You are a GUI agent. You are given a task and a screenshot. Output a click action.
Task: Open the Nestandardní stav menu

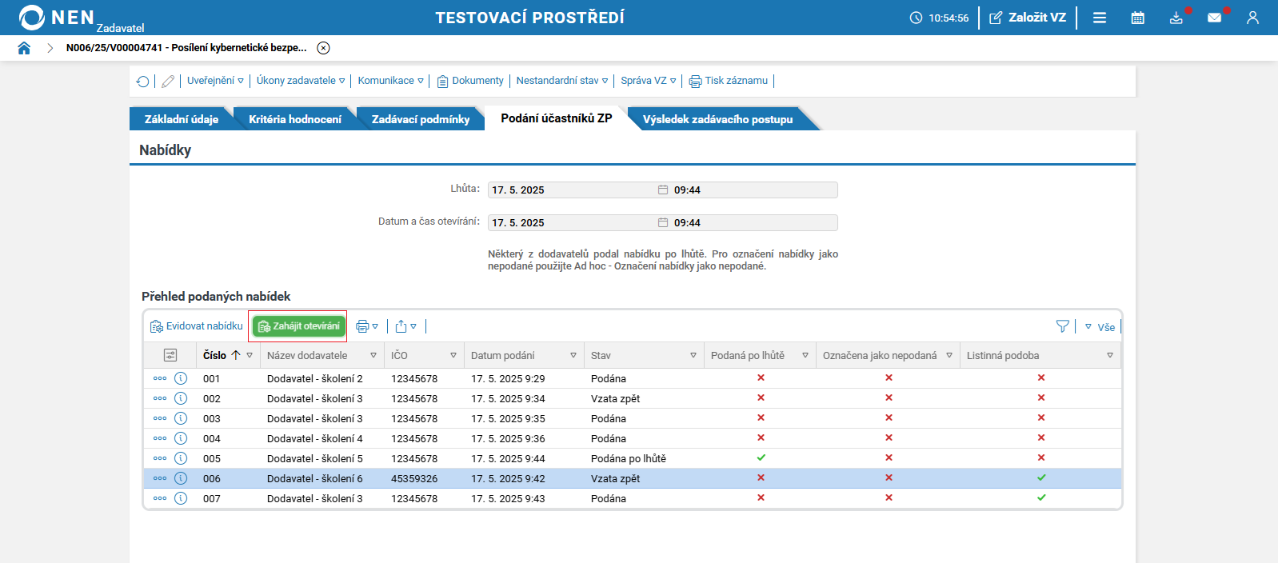coord(562,81)
